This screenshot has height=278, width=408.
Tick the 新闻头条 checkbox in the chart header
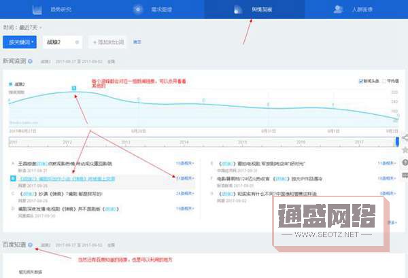[361, 81]
